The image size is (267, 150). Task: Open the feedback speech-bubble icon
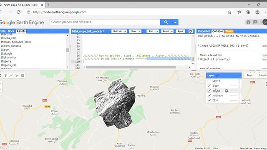[255, 22]
